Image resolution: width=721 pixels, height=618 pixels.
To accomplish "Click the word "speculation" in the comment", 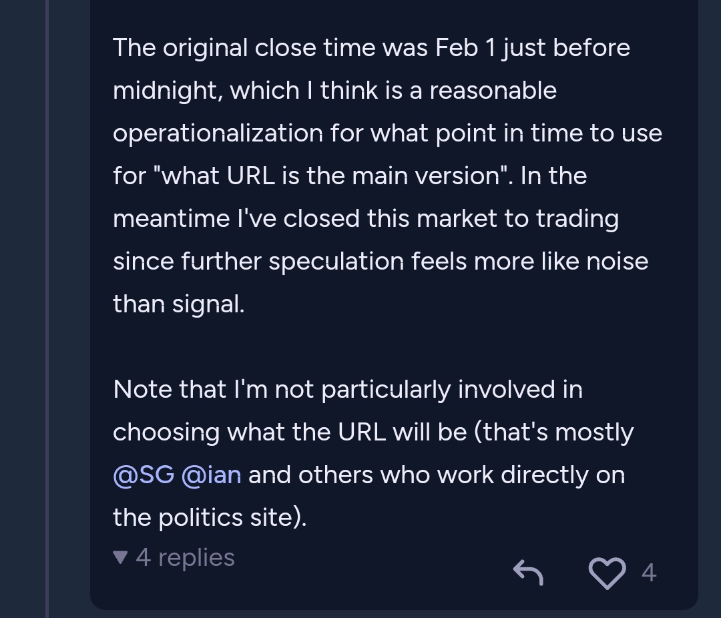I will tap(336, 262).
